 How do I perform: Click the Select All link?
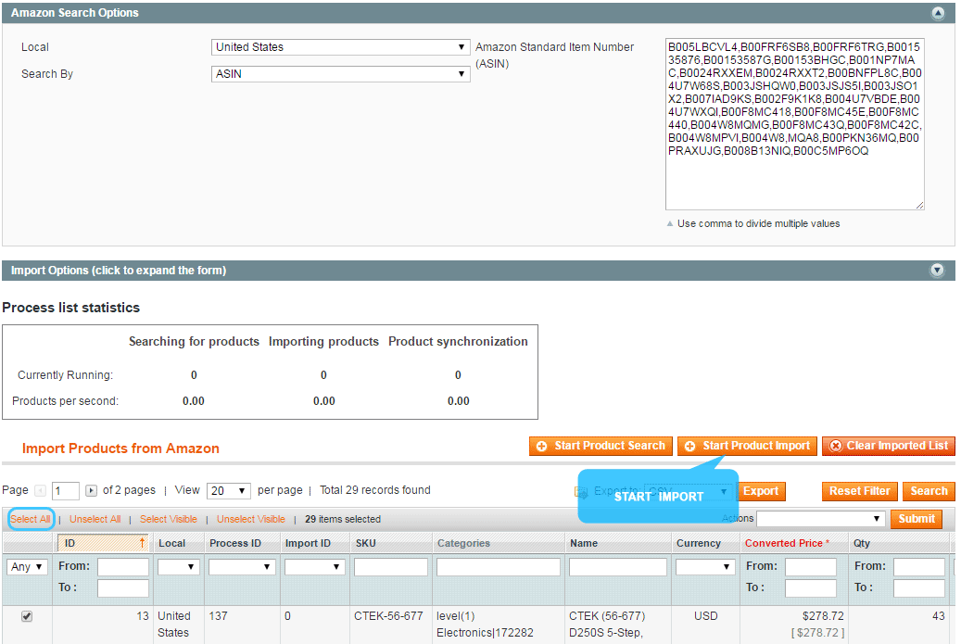click(31, 519)
